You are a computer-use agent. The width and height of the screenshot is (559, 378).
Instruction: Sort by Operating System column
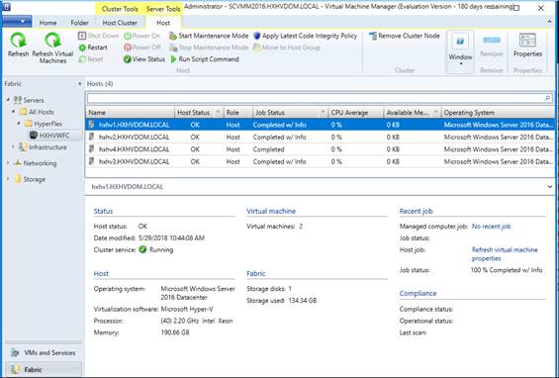coord(498,113)
